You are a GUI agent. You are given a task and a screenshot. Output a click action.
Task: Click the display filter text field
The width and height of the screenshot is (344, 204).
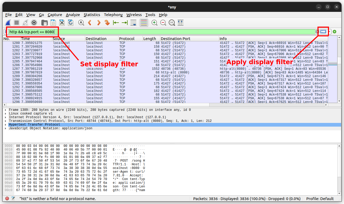tap(158, 32)
